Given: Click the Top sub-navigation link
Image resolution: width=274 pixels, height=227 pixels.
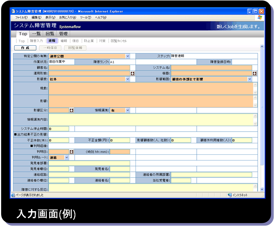Looking at the screenshot, I should [22, 41].
